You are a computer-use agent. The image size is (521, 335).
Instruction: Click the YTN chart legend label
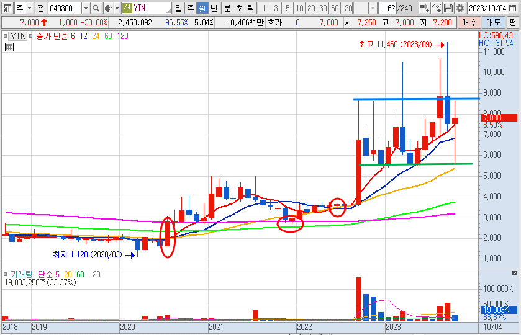(18, 36)
